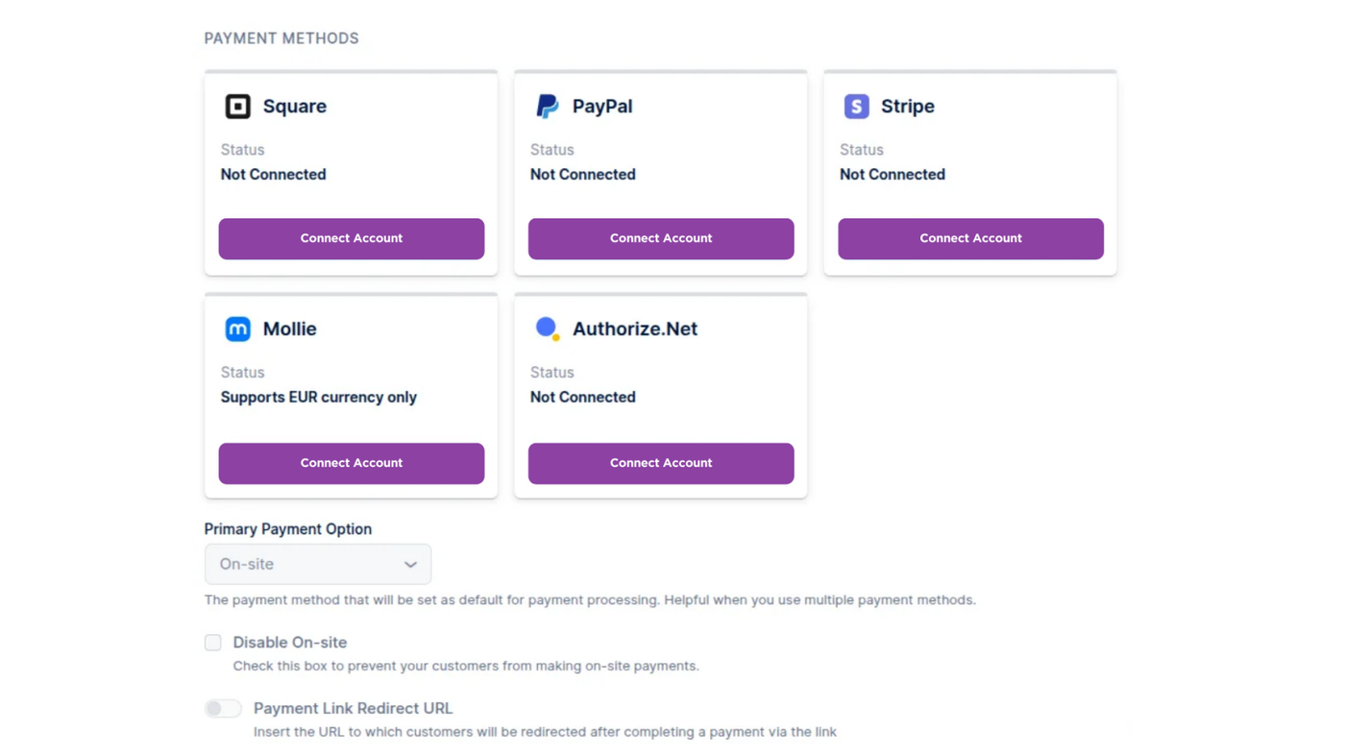Connect Account for Square
This screenshot has height=756, width=1345.
pos(351,238)
